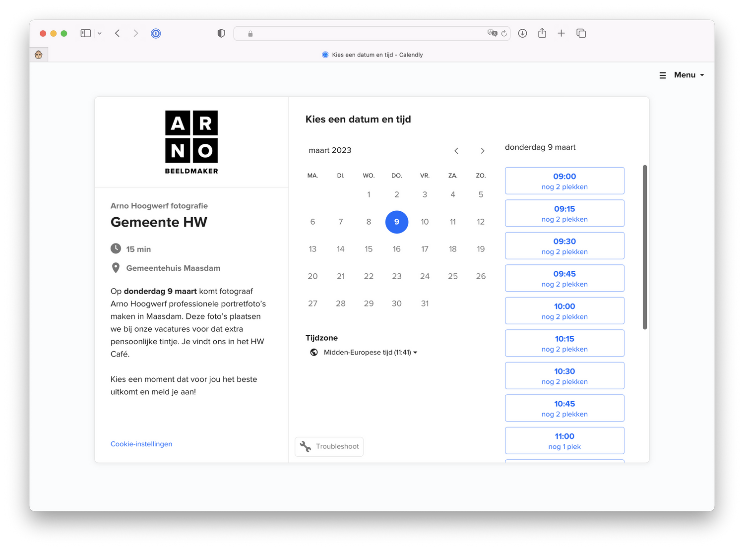
Task: Open privacy report shield icon
Action: coord(221,33)
